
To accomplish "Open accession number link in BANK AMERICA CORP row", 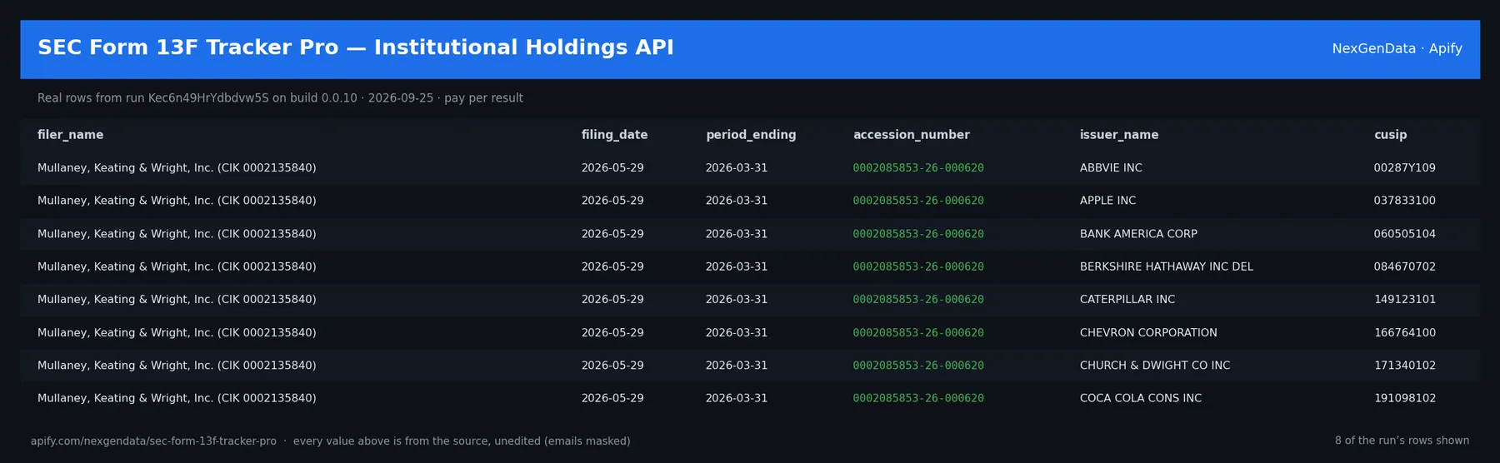I will [918, 234].
